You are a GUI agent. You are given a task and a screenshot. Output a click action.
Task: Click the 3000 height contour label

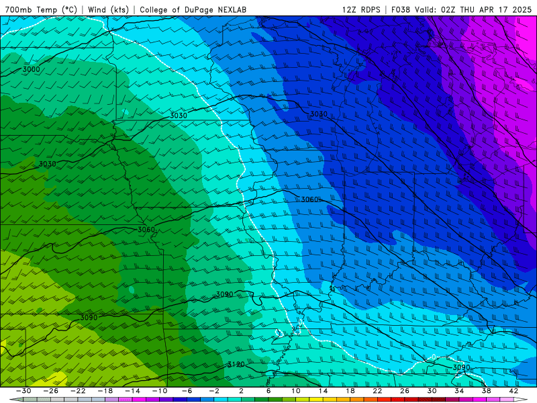click(x=31, y=69)
